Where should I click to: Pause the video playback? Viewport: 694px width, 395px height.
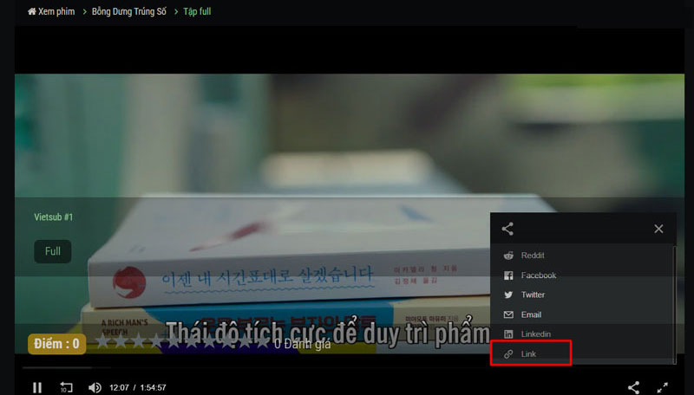coord(37,387)
